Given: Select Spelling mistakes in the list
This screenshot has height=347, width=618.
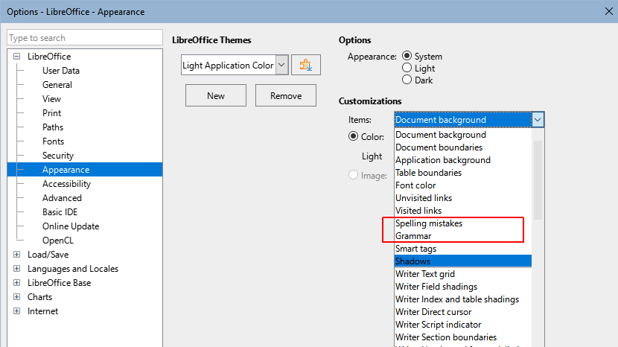Looking at the screenshot, I should tap(463, 223).
